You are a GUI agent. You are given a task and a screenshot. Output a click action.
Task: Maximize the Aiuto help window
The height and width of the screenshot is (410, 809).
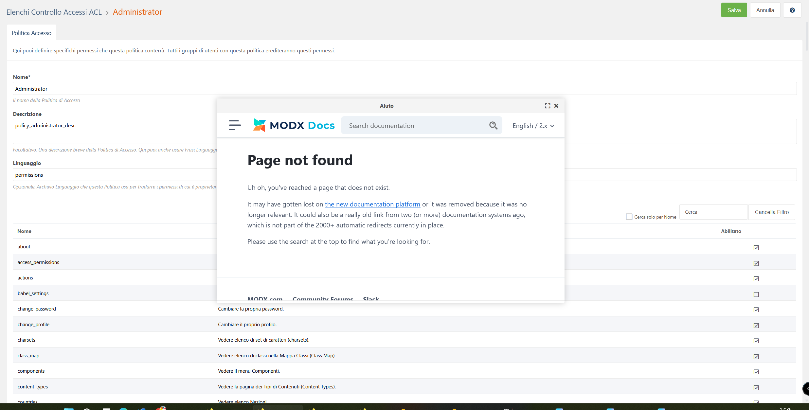click(548, 106)
